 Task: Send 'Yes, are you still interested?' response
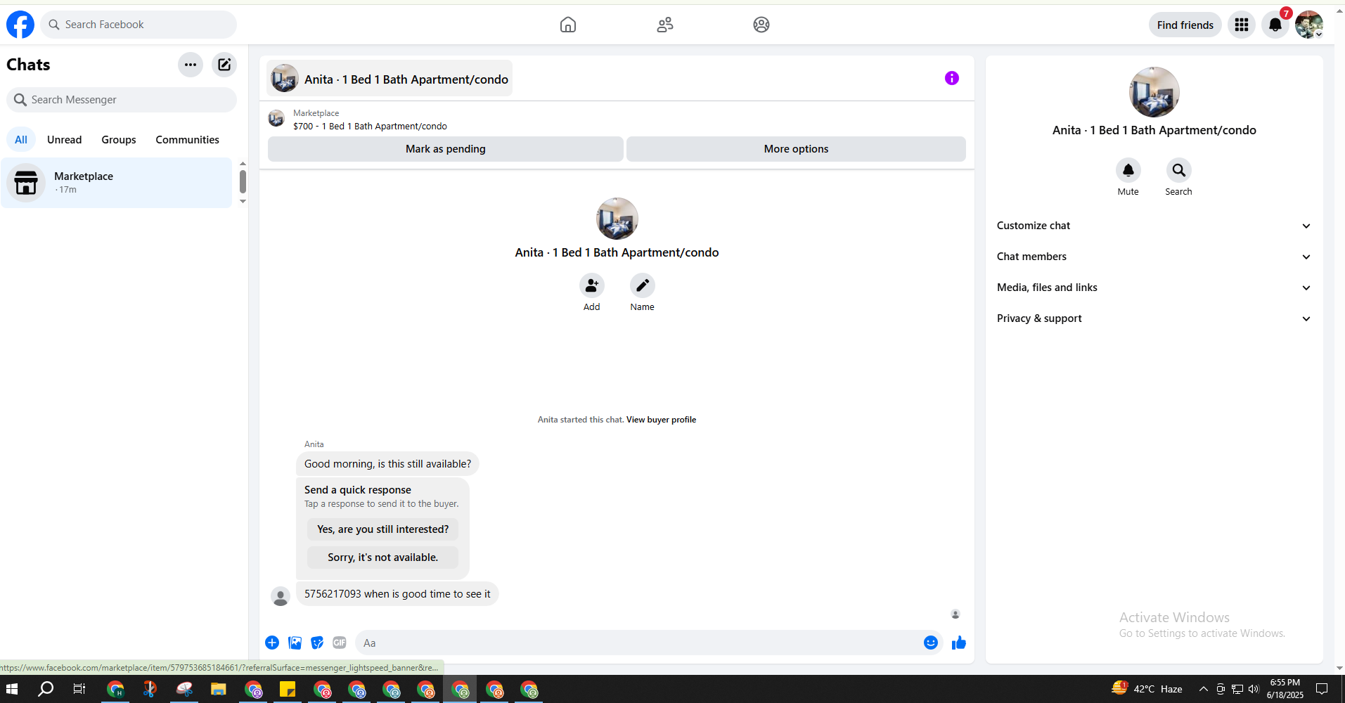coord(382,529)
